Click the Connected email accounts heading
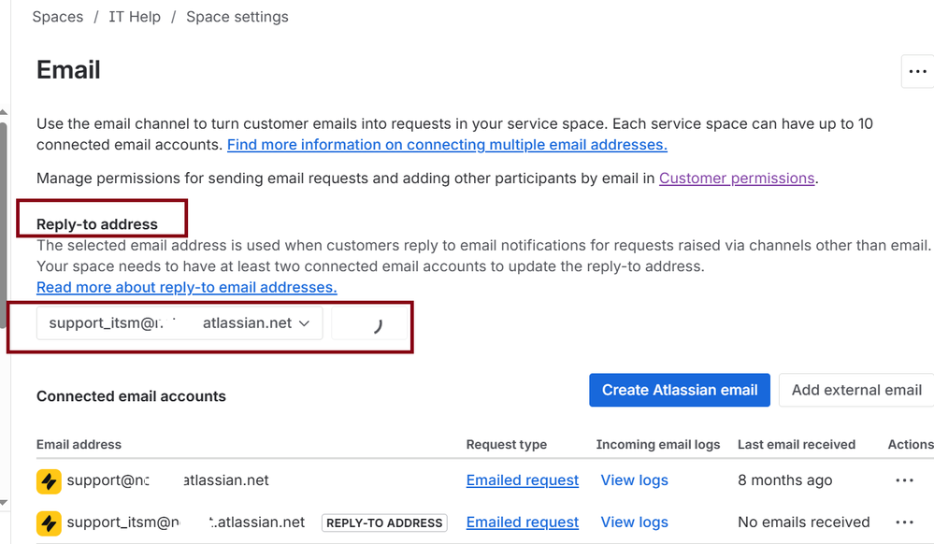This screenshot has width=934, height=544. click(131, 396)
